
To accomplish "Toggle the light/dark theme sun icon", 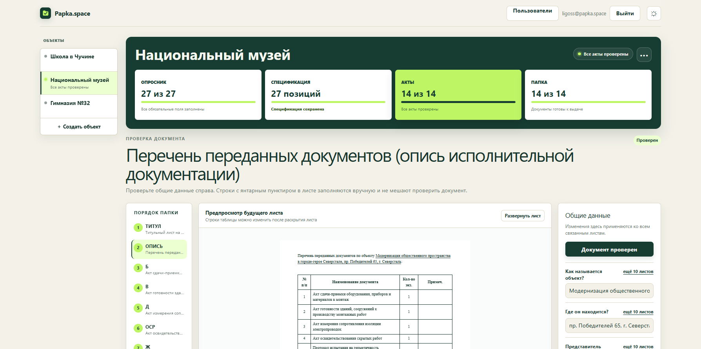I will [654, 13].
